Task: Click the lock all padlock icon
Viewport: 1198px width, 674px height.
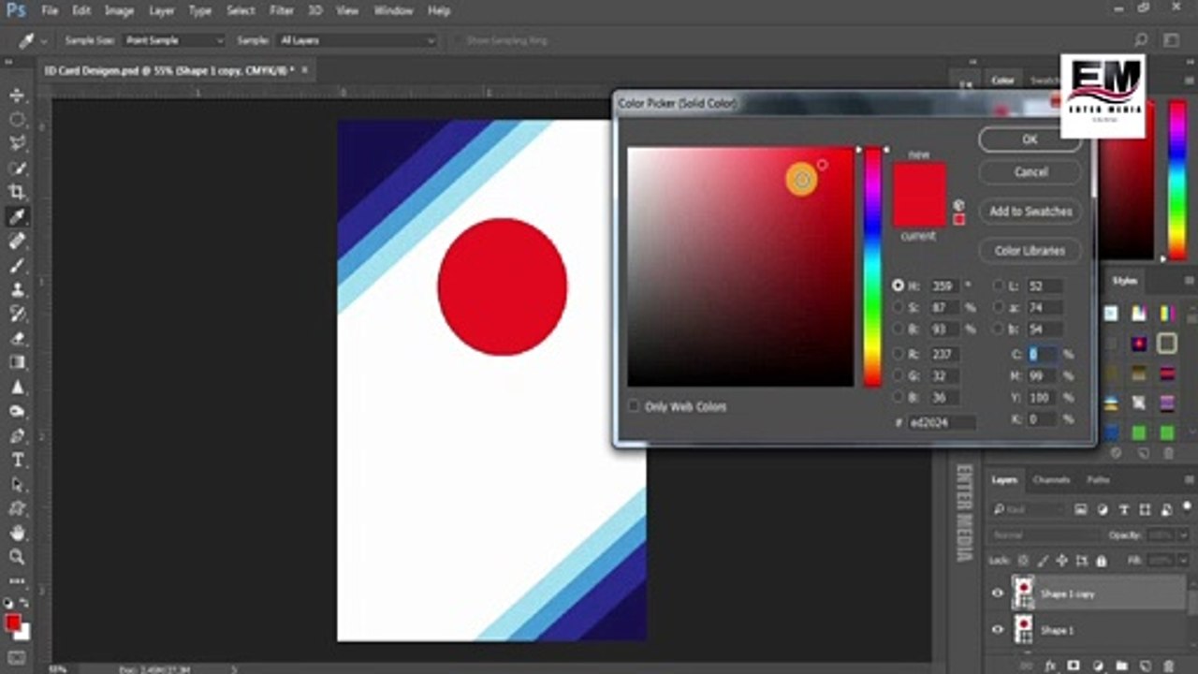Action: click(x=1102, y=561)
